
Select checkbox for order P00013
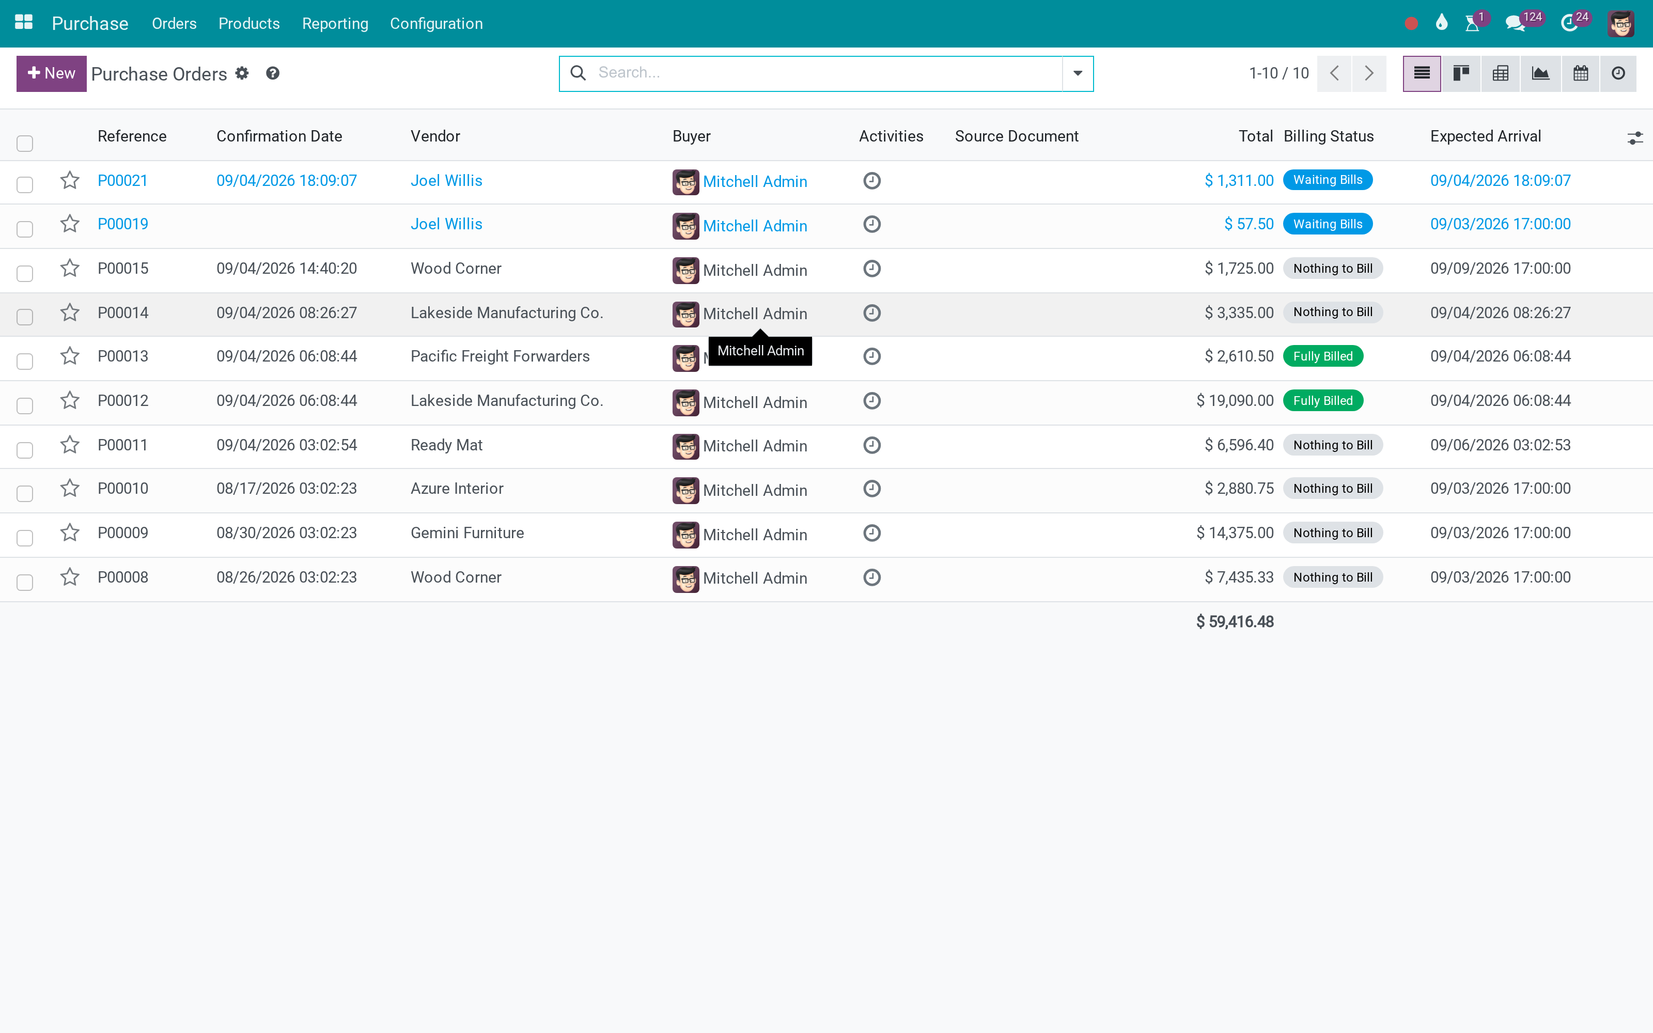(25, 362)
